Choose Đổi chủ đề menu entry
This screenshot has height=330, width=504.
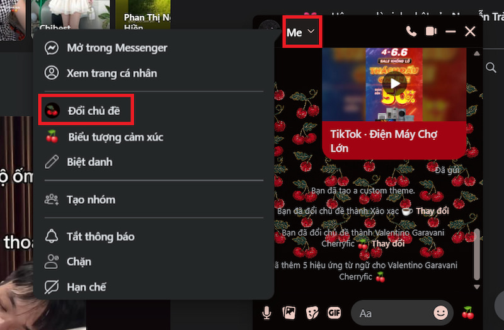[x=86, y=111]
